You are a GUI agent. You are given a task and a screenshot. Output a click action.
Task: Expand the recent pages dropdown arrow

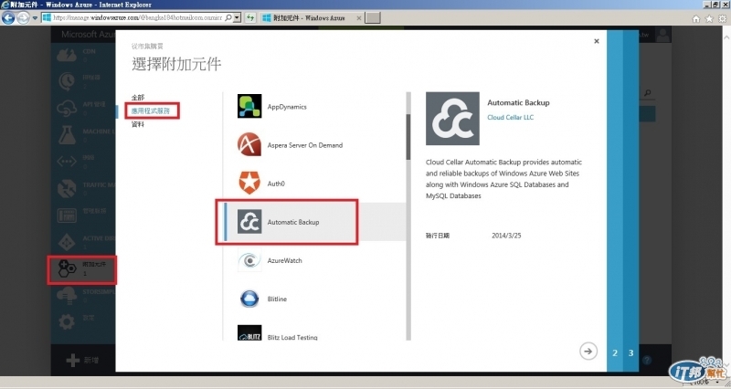35,18
